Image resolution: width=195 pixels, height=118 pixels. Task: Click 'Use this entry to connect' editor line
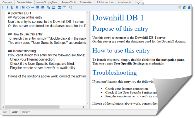(x=46, y=22)
